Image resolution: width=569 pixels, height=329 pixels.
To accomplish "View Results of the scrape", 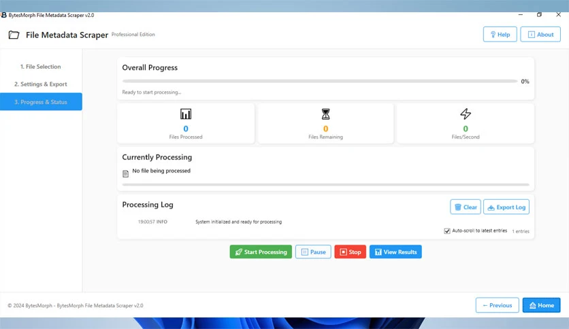I will coord(395,252).
